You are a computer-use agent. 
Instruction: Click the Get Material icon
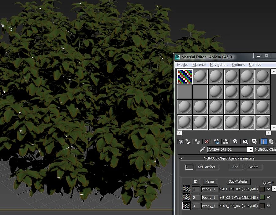click(x=181, y=141)
